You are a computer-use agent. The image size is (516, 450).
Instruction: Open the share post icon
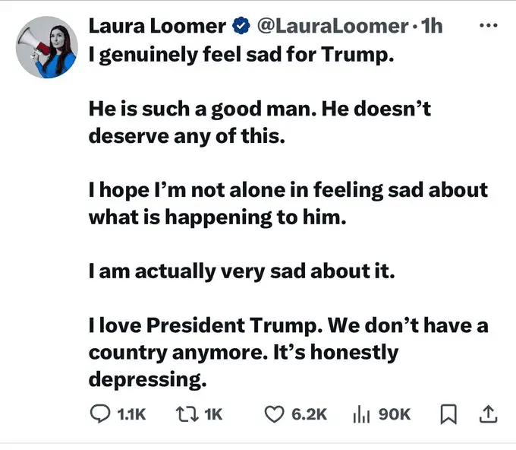tap(488, 414)
